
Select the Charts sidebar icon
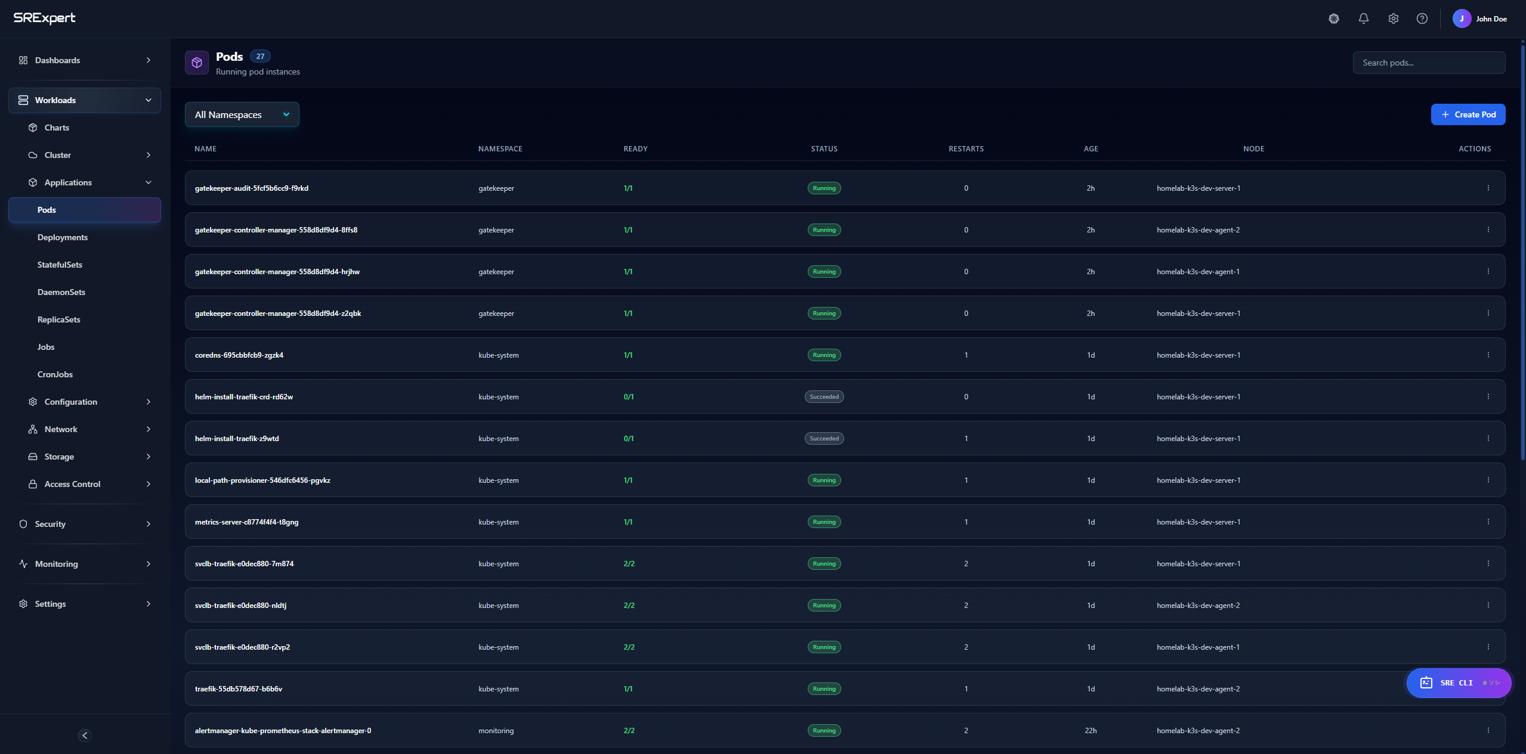[x=33, y=127]
